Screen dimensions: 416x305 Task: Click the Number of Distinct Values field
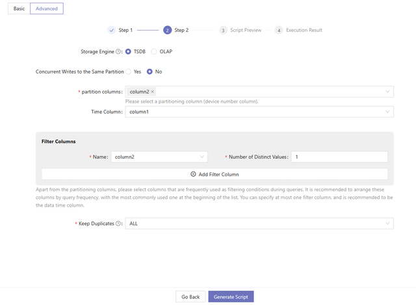339,157
